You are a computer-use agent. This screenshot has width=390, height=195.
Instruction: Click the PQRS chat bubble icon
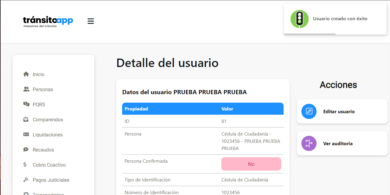point(26,104)
